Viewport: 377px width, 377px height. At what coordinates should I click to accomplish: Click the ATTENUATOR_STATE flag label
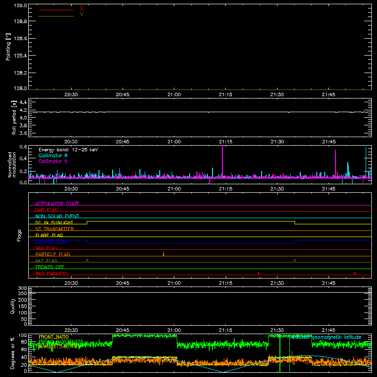pyautogui.click(x=57, y=204)
